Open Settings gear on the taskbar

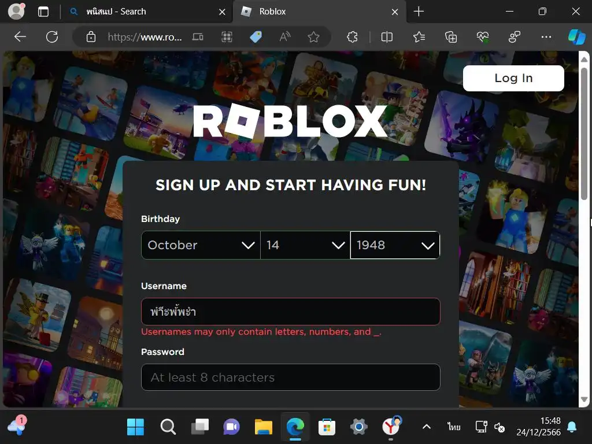[x=358, y=427]
